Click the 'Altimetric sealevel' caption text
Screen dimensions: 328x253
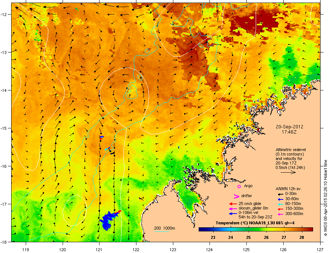pyautogui.click(x=291, y=150)
